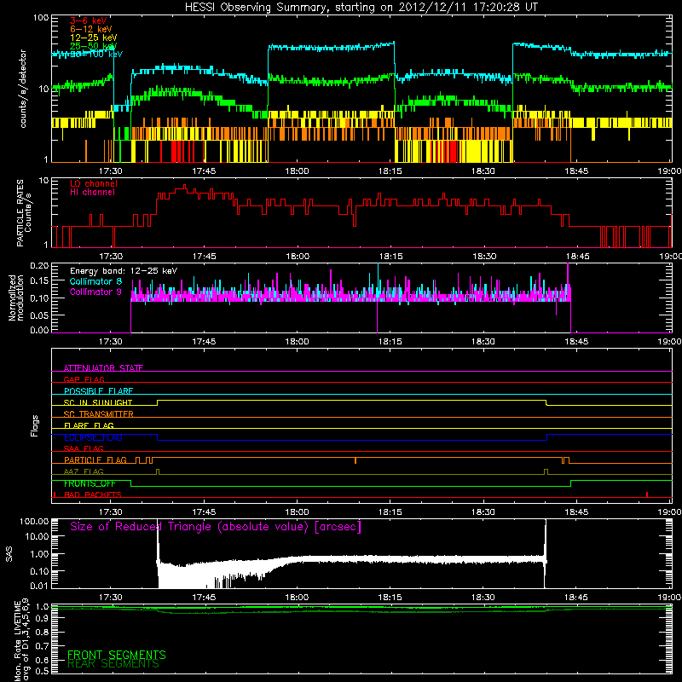Click the 'FRONTS OFF' flag label
The height and width of the screenshot is (682, 682).
pyautogui.click(x=90, y=483)
